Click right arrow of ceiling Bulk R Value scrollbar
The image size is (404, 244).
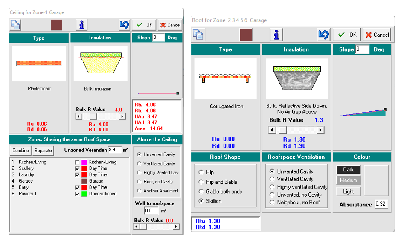[x=122, y=116]
